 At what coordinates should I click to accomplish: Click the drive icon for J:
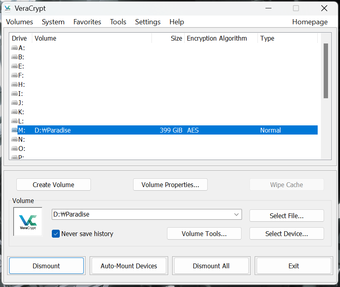[14, 103]
